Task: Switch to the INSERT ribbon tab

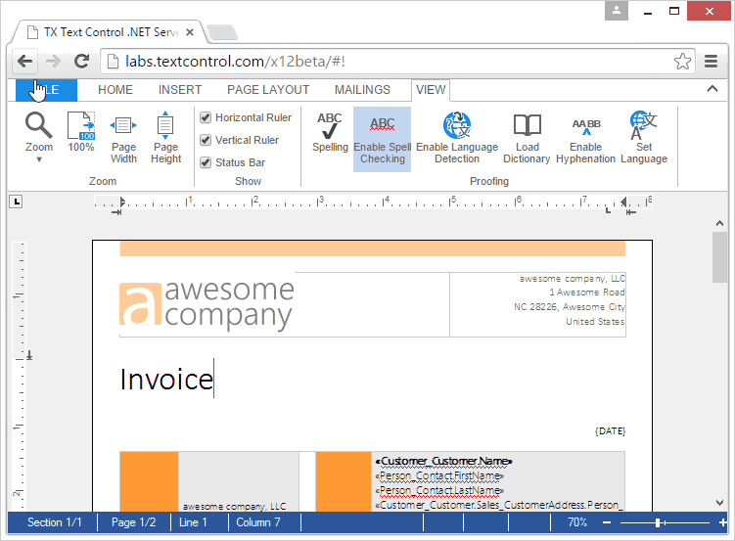Action: point(180,90)
